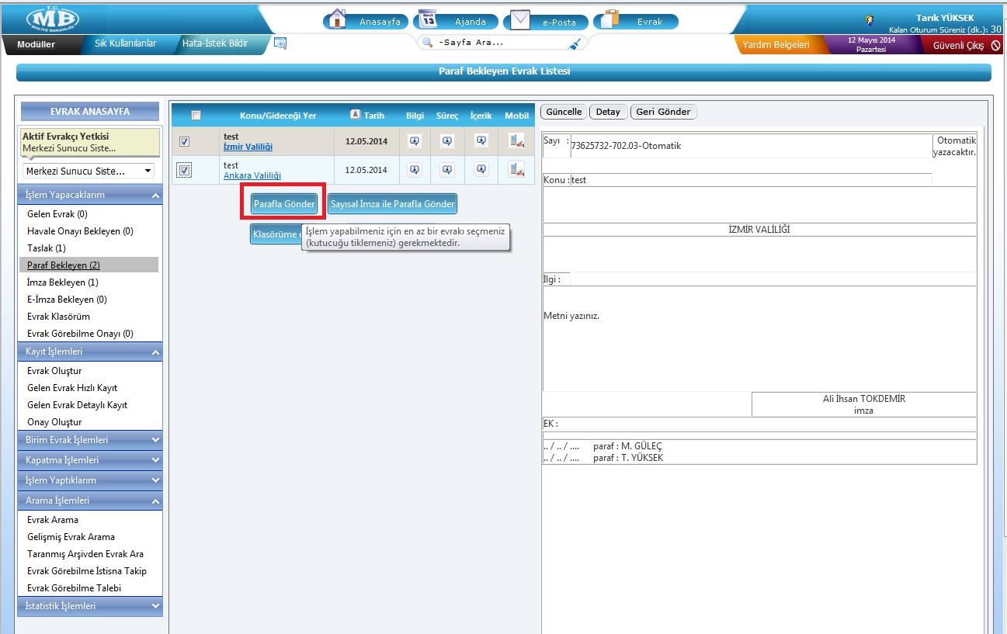Screen dimensions: 1007x634
Task: Click the Güvenli Çıkış red circle icon
Action: coord(996,46)
